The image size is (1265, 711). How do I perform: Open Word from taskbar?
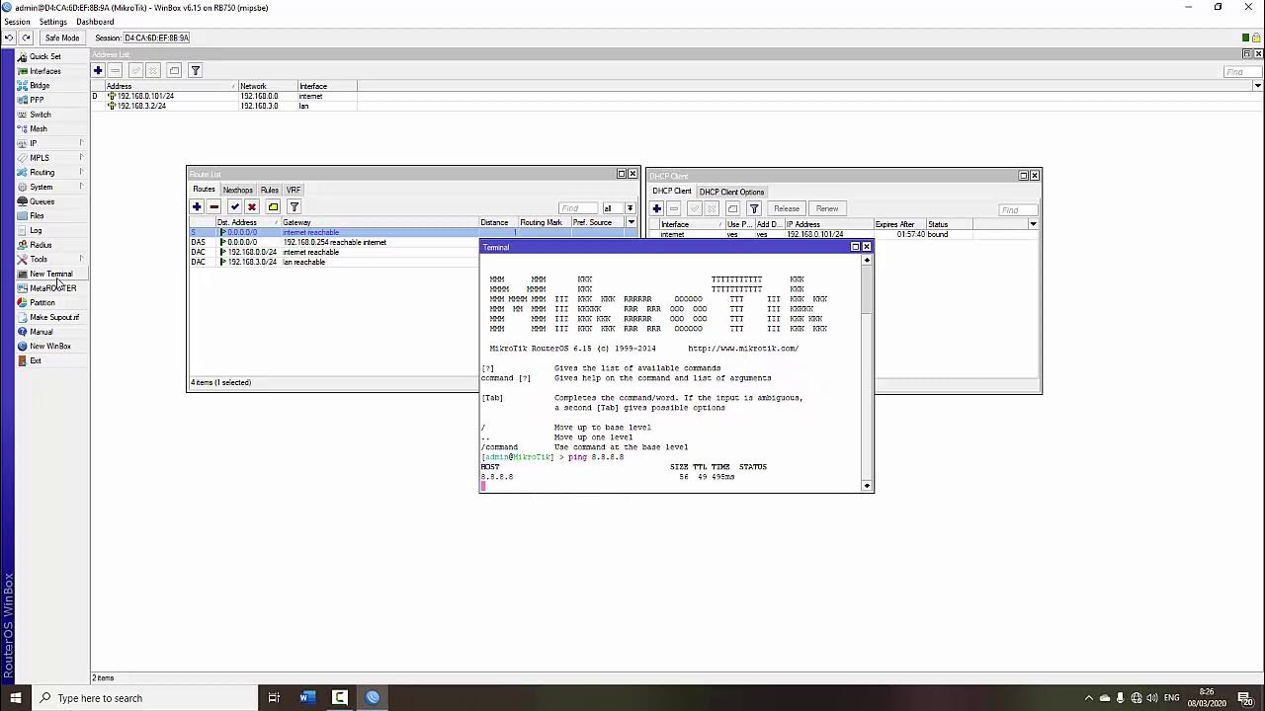click(x=306, y=698)
